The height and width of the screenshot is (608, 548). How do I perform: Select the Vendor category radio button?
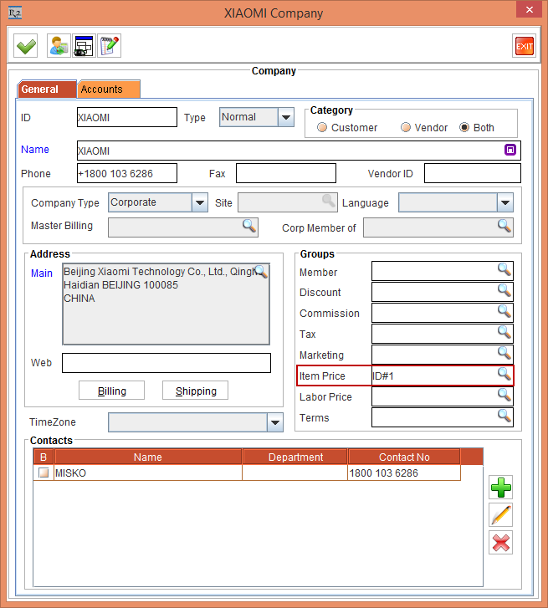(406, 128)
